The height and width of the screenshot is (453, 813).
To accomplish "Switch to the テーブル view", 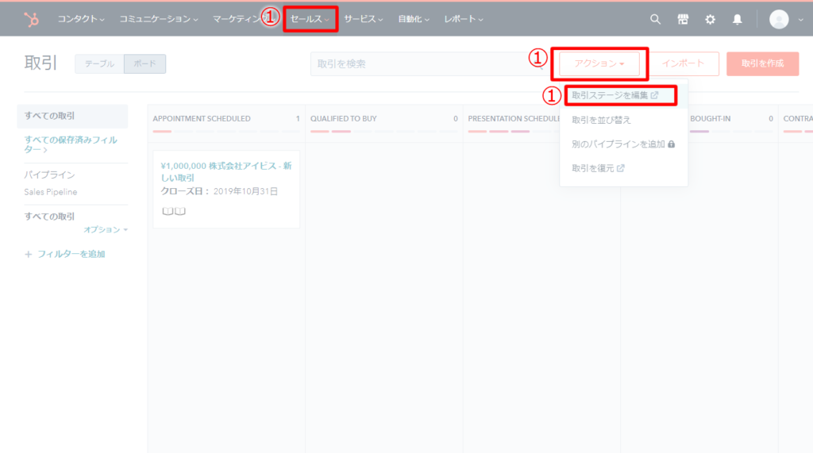I will (99, 63).
